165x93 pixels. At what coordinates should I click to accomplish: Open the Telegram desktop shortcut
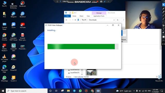13,14
